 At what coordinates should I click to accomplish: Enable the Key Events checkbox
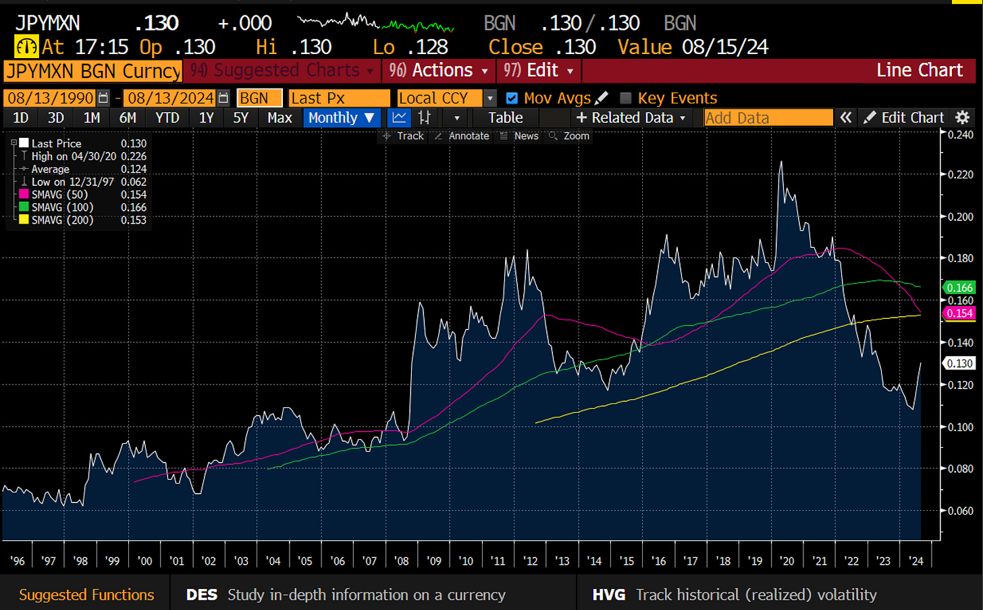point(625,98)
